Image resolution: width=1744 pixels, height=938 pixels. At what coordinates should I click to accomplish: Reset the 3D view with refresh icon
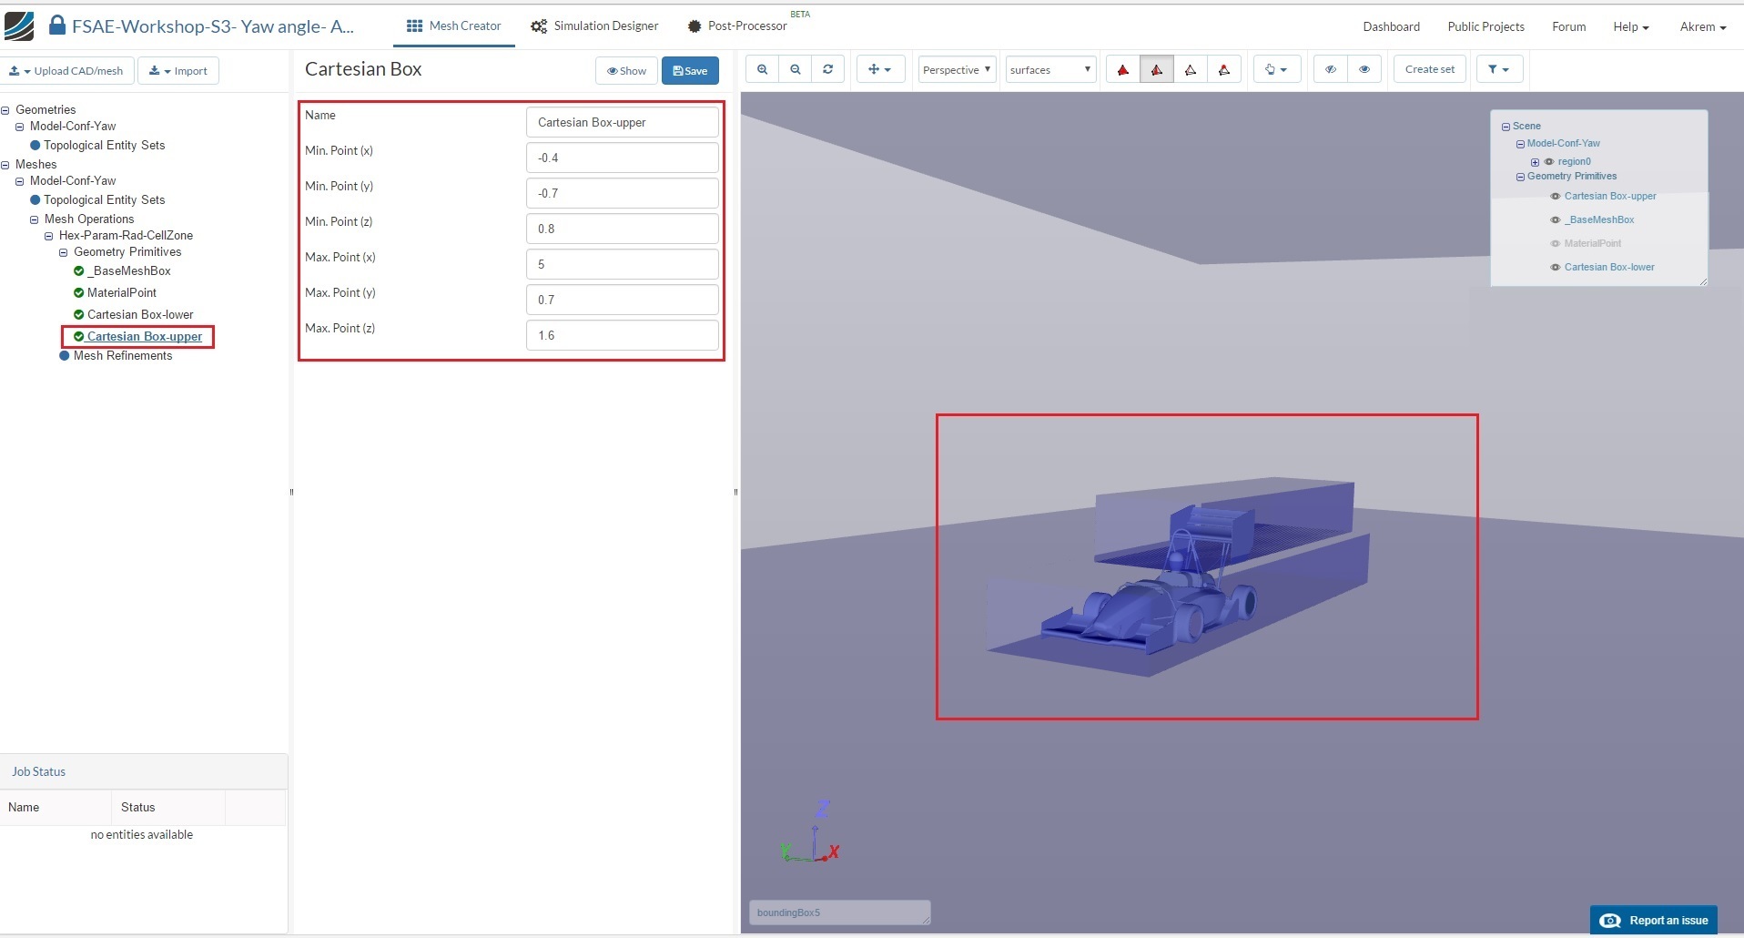tap(827, 69)
